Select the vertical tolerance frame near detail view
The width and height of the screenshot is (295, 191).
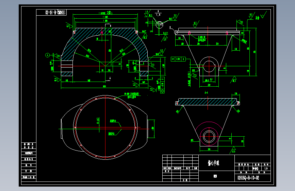point(162,85)
